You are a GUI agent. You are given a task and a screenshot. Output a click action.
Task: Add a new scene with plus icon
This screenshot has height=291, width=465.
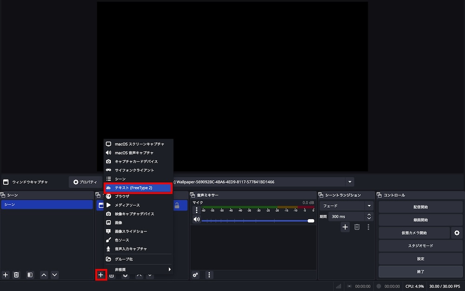tap(5, 275)
